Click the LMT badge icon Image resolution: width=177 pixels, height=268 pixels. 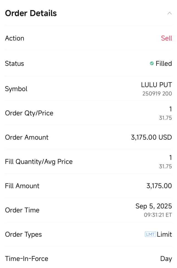coord(150,234)
